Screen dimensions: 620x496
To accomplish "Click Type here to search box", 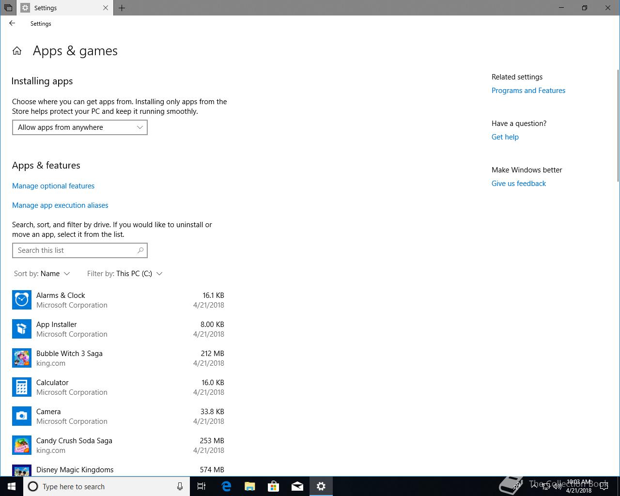I will pyautogui.click(x=107, y=486).
